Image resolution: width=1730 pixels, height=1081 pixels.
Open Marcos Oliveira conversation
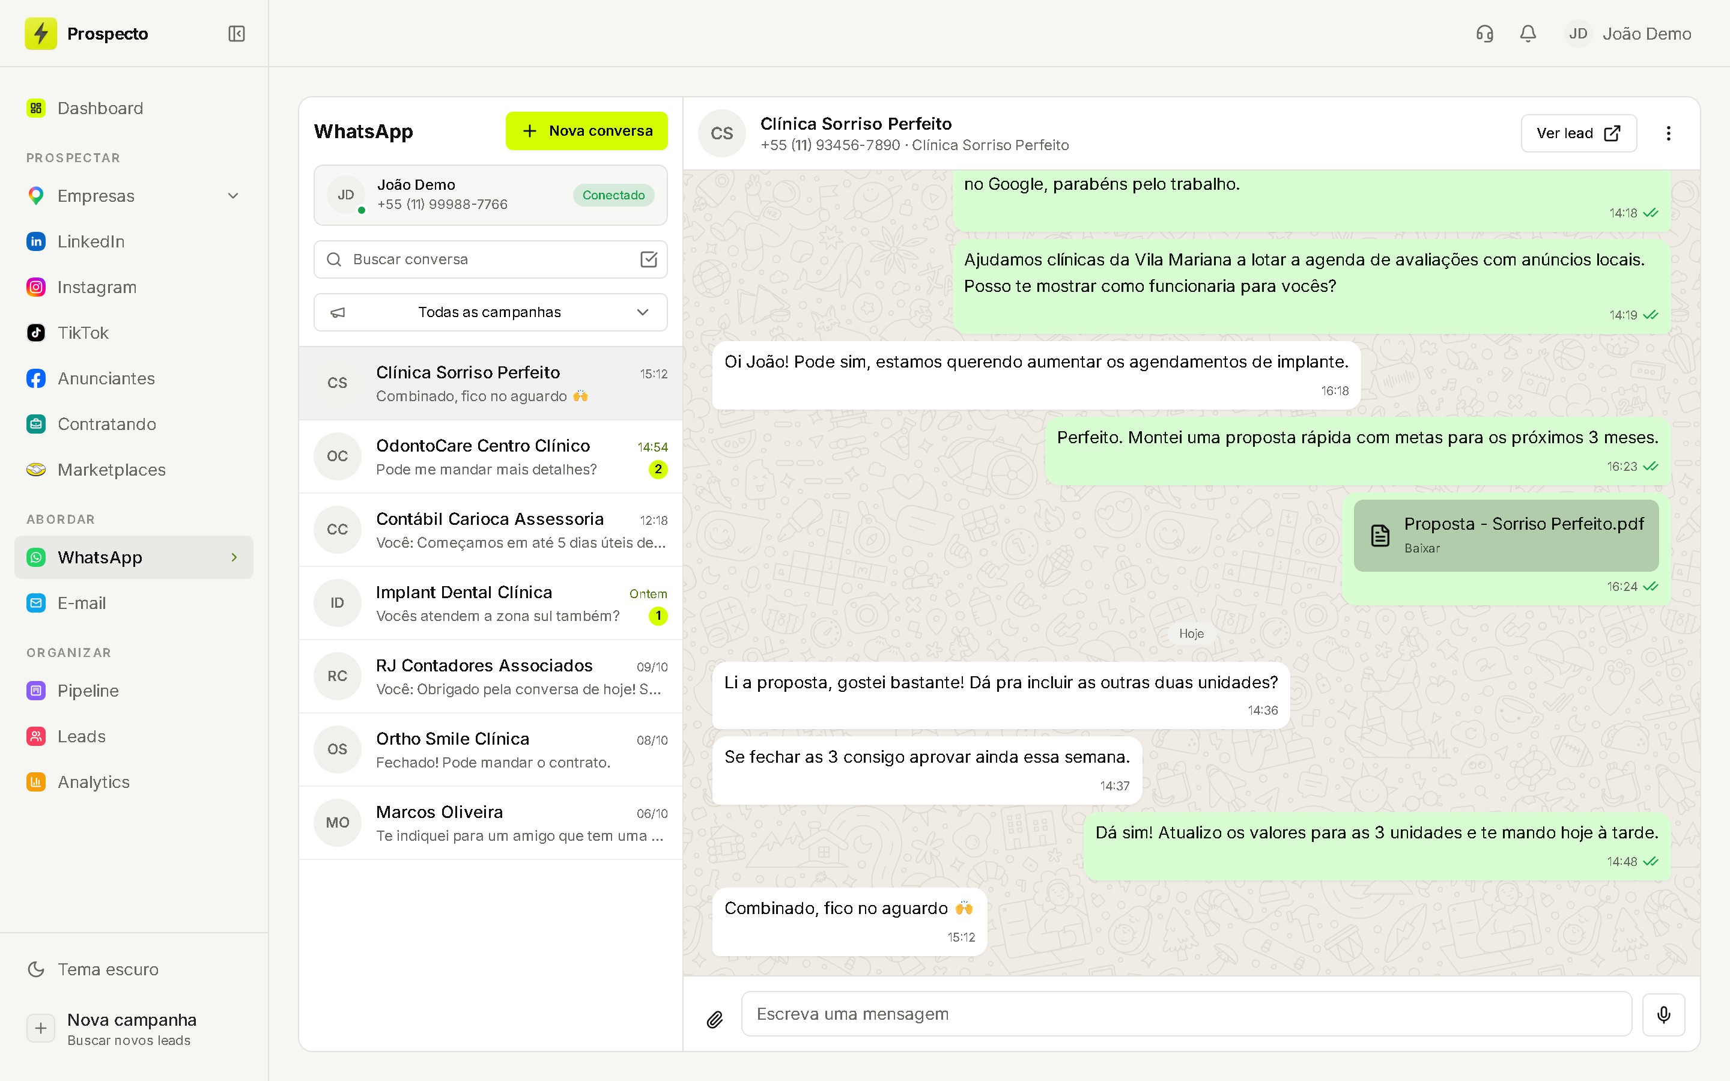pyautogui.click(x=490, y=823)
